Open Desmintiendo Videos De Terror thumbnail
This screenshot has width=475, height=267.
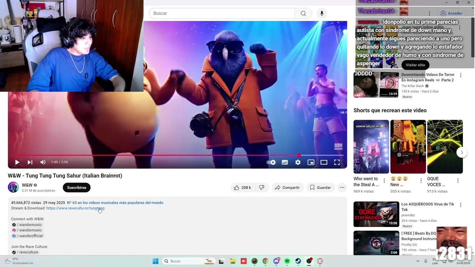point(376,85)
